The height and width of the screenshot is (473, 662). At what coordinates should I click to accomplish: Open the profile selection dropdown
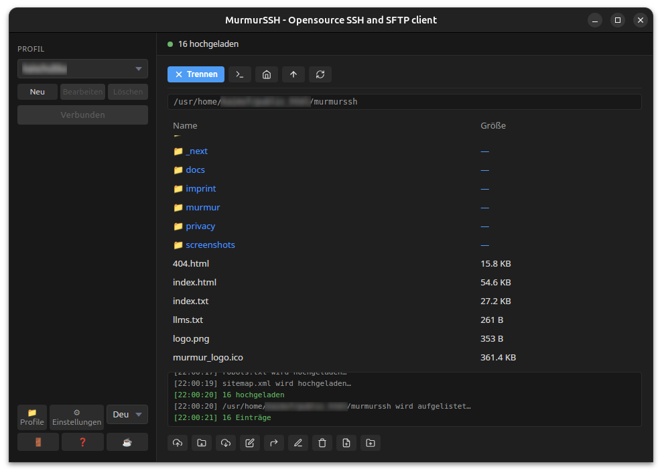(82, 68)
